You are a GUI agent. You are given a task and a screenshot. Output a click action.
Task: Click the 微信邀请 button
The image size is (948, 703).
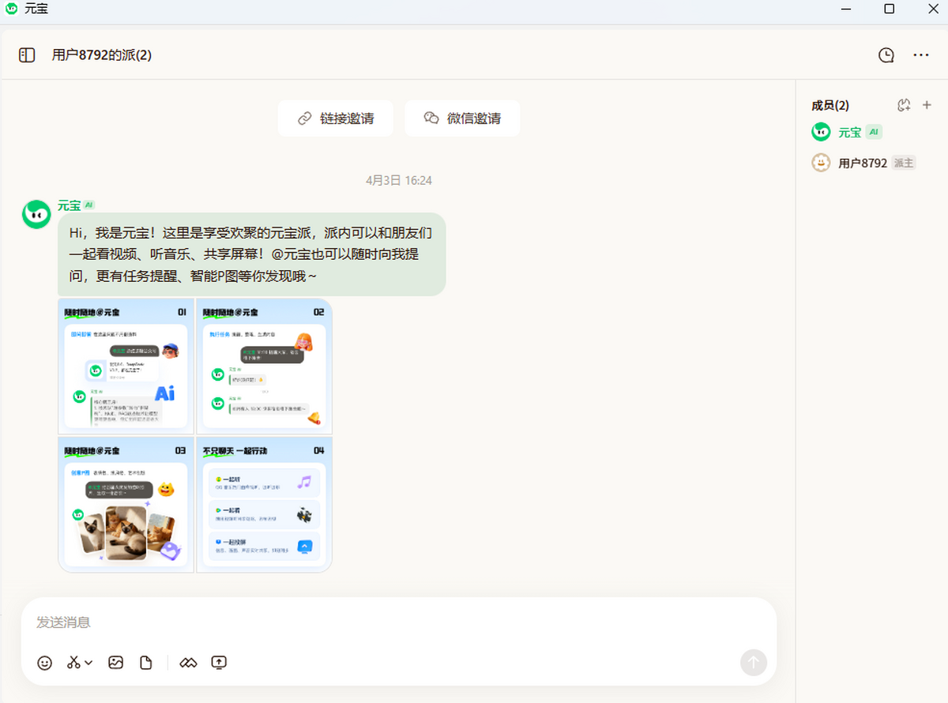coord(462,118)
